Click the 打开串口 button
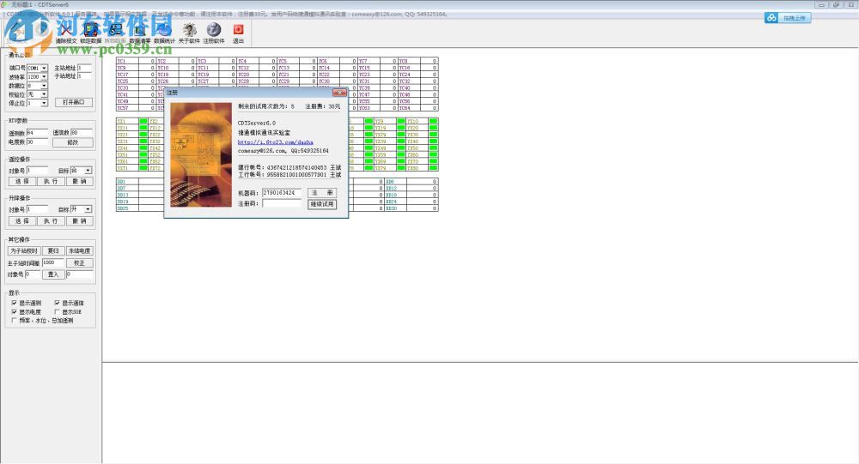This screenshot has height=464, width=859. [73, 102]
